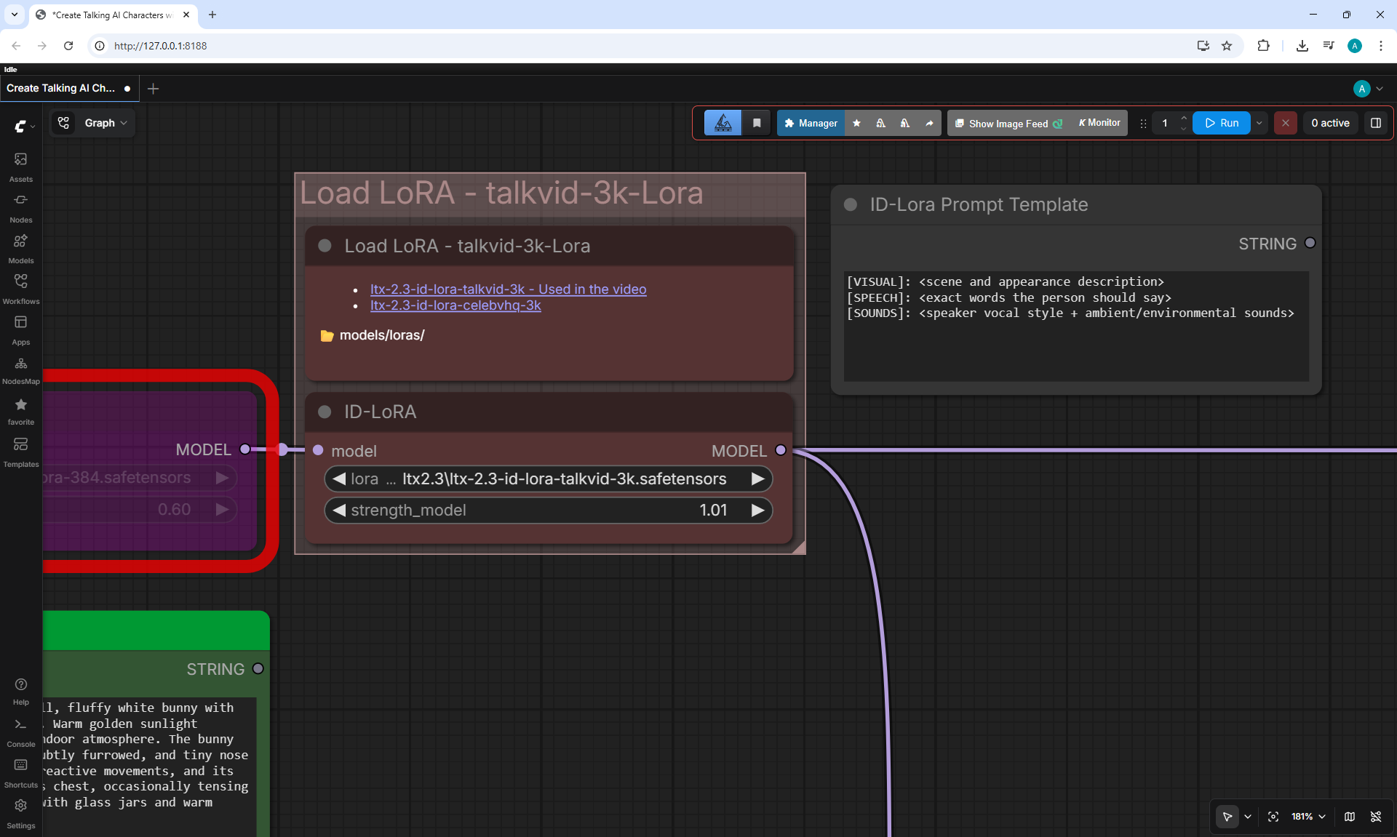Open a new workflow tab
Screen dimensions: 1397x837
pyautogui.click(x=153, y=89)
